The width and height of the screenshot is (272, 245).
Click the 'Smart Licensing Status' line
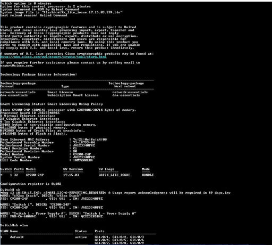point(52,104)
